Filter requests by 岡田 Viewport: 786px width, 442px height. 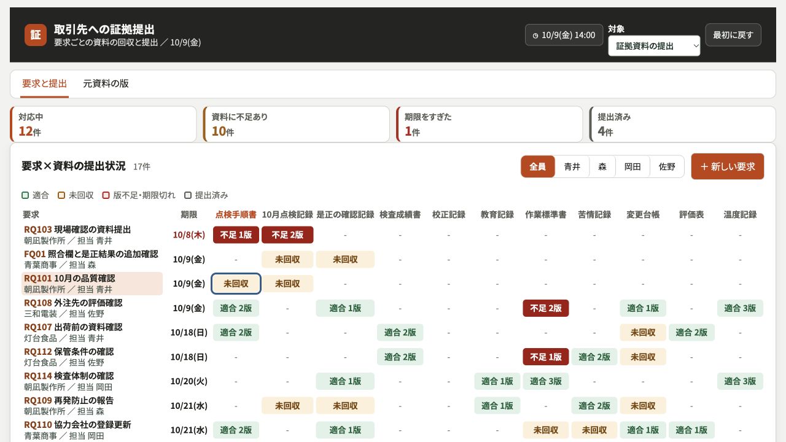tap(632, 166)
